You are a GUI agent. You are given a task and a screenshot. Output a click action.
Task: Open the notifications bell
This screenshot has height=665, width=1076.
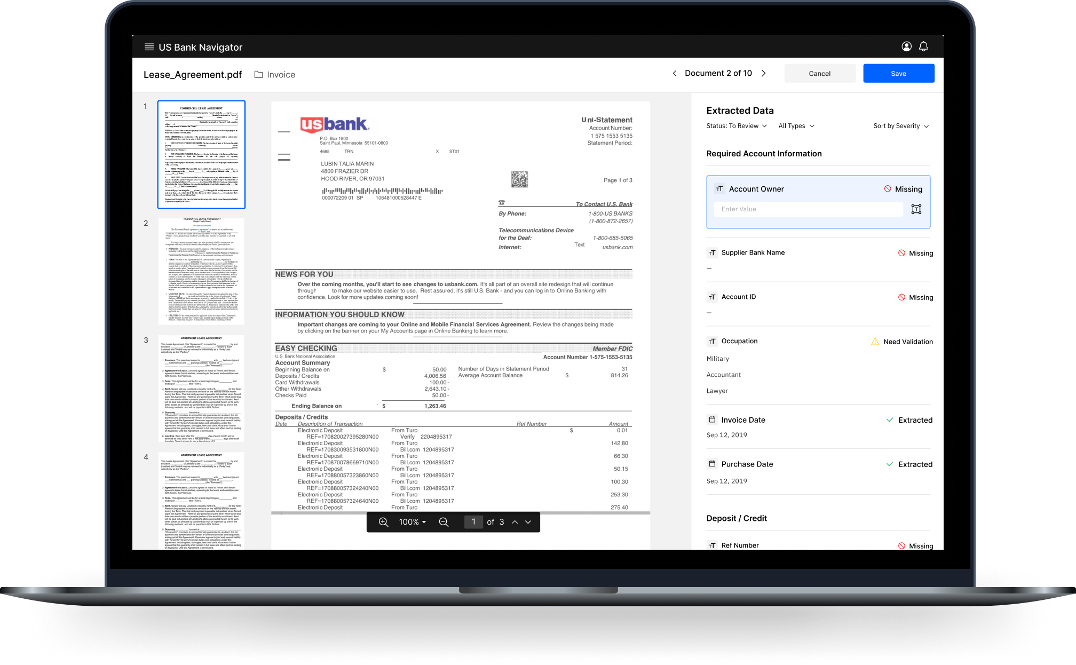pyautogui.click(x=923, y=46)
